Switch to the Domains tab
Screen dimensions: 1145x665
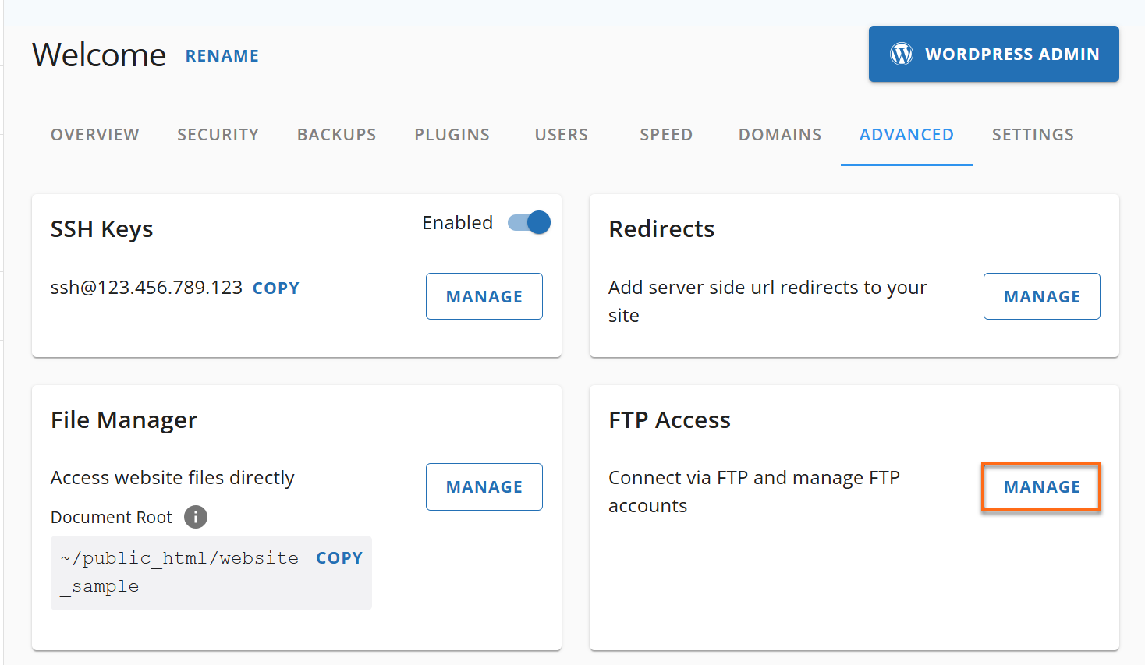(780, 135)
